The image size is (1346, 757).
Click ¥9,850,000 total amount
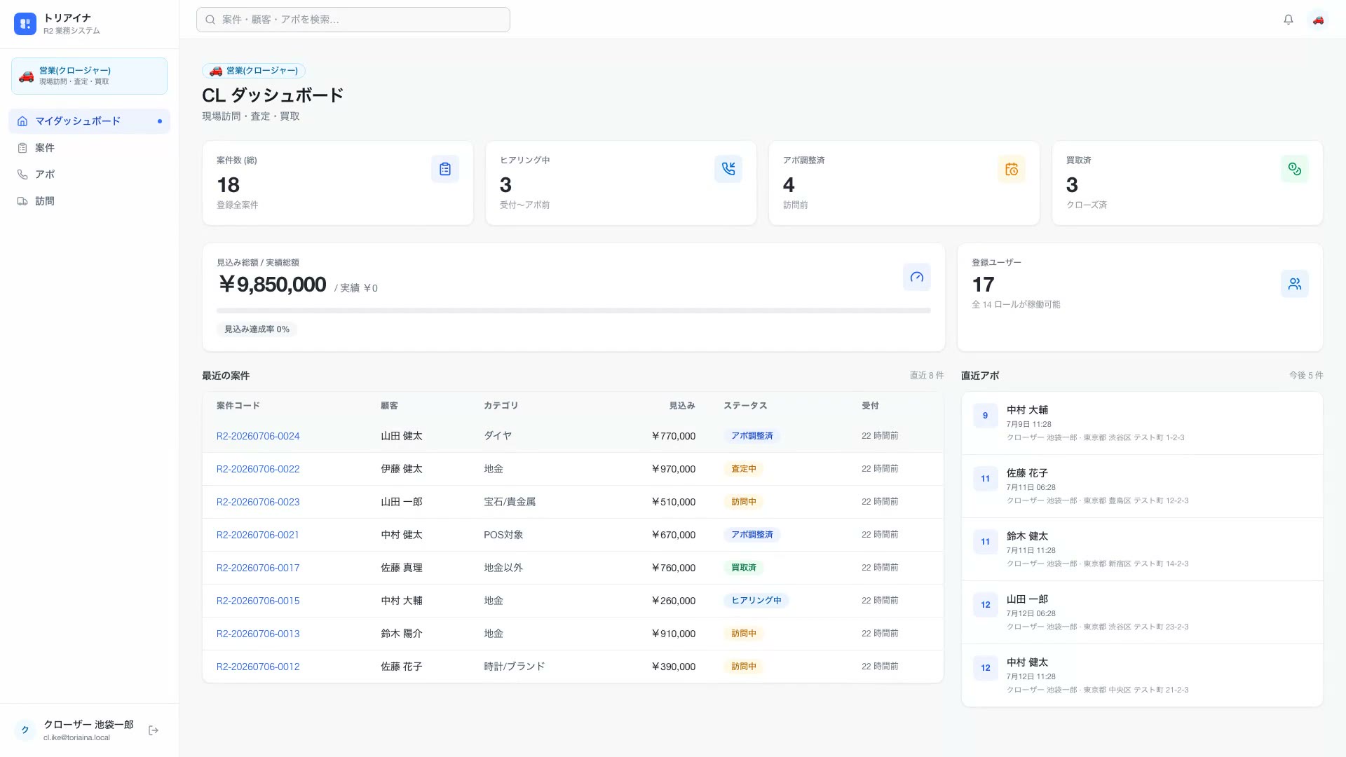272,285
